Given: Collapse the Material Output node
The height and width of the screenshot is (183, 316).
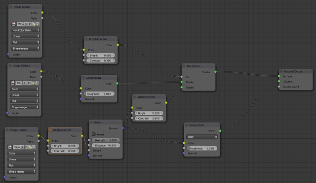Looking at the screenshot, I should tap(281, 71).
